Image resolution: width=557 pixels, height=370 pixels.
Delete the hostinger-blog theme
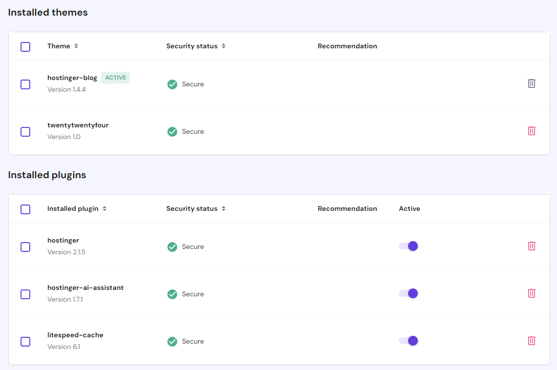[532, 83]
